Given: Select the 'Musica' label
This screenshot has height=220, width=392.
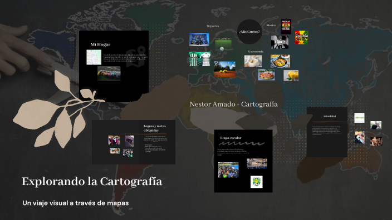Looking at the screenshot, I should pyautogui.click(x=271, y=25).
